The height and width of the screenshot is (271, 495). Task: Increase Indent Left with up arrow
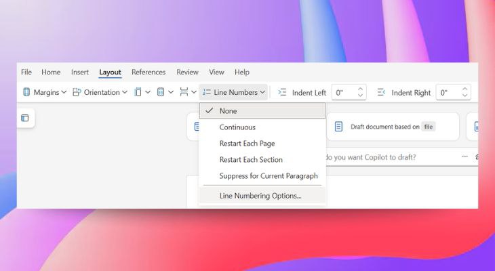pos(361,89)
